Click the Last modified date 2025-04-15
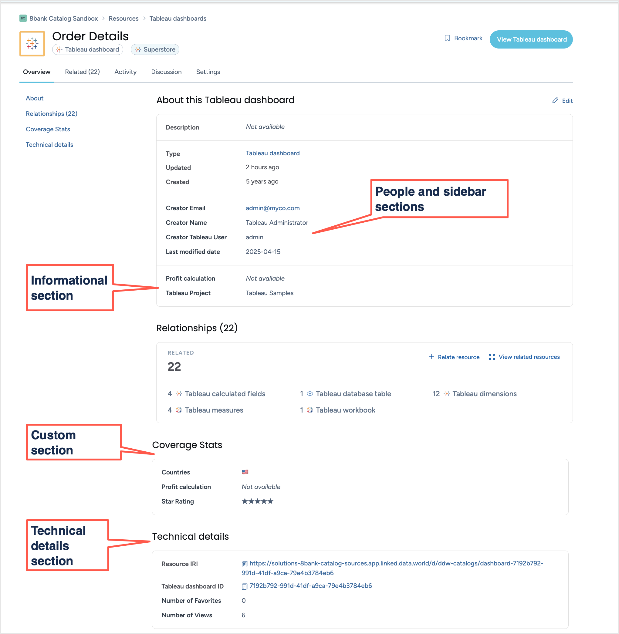Image resolution: width=619 pixels, height=634 pixels. coord(263,251)
